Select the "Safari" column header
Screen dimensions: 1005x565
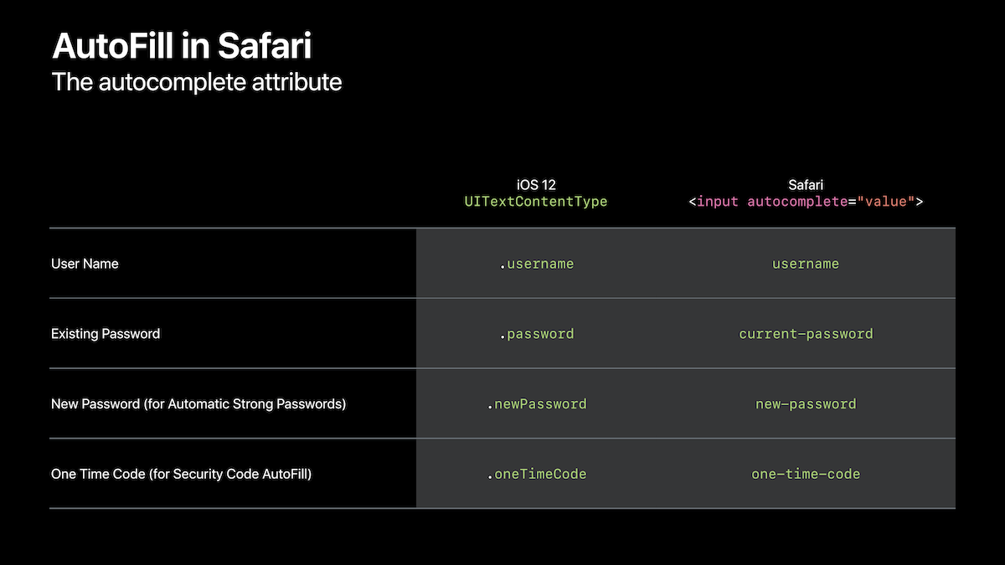pyautogui.click(x=806, y=185)
